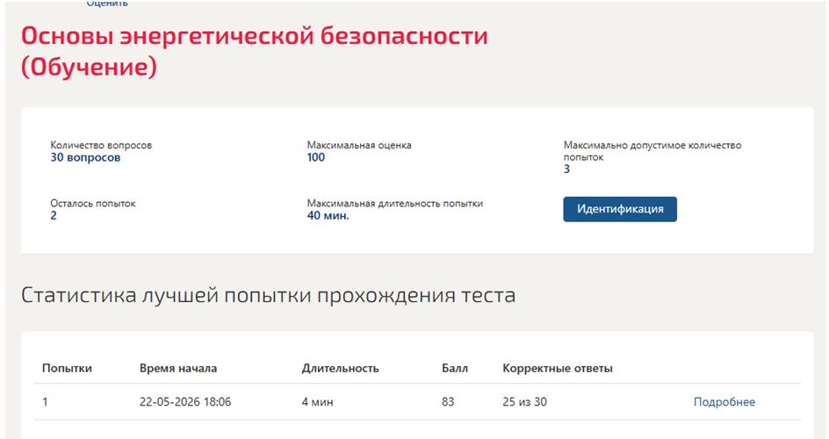Click the Попытки column header
Image resolution: width=829 pixels, height=439 pixels.
tap(67, 368)
